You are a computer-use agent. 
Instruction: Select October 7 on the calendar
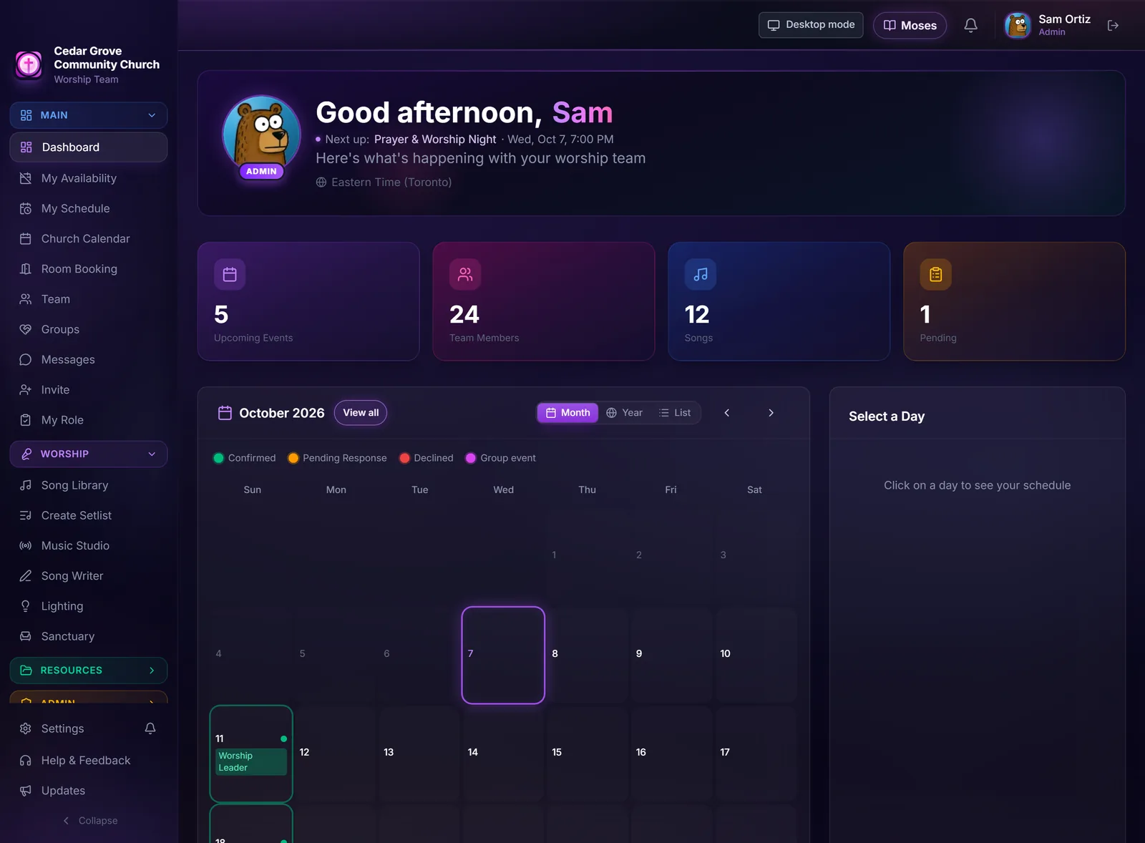pos(503,655)
